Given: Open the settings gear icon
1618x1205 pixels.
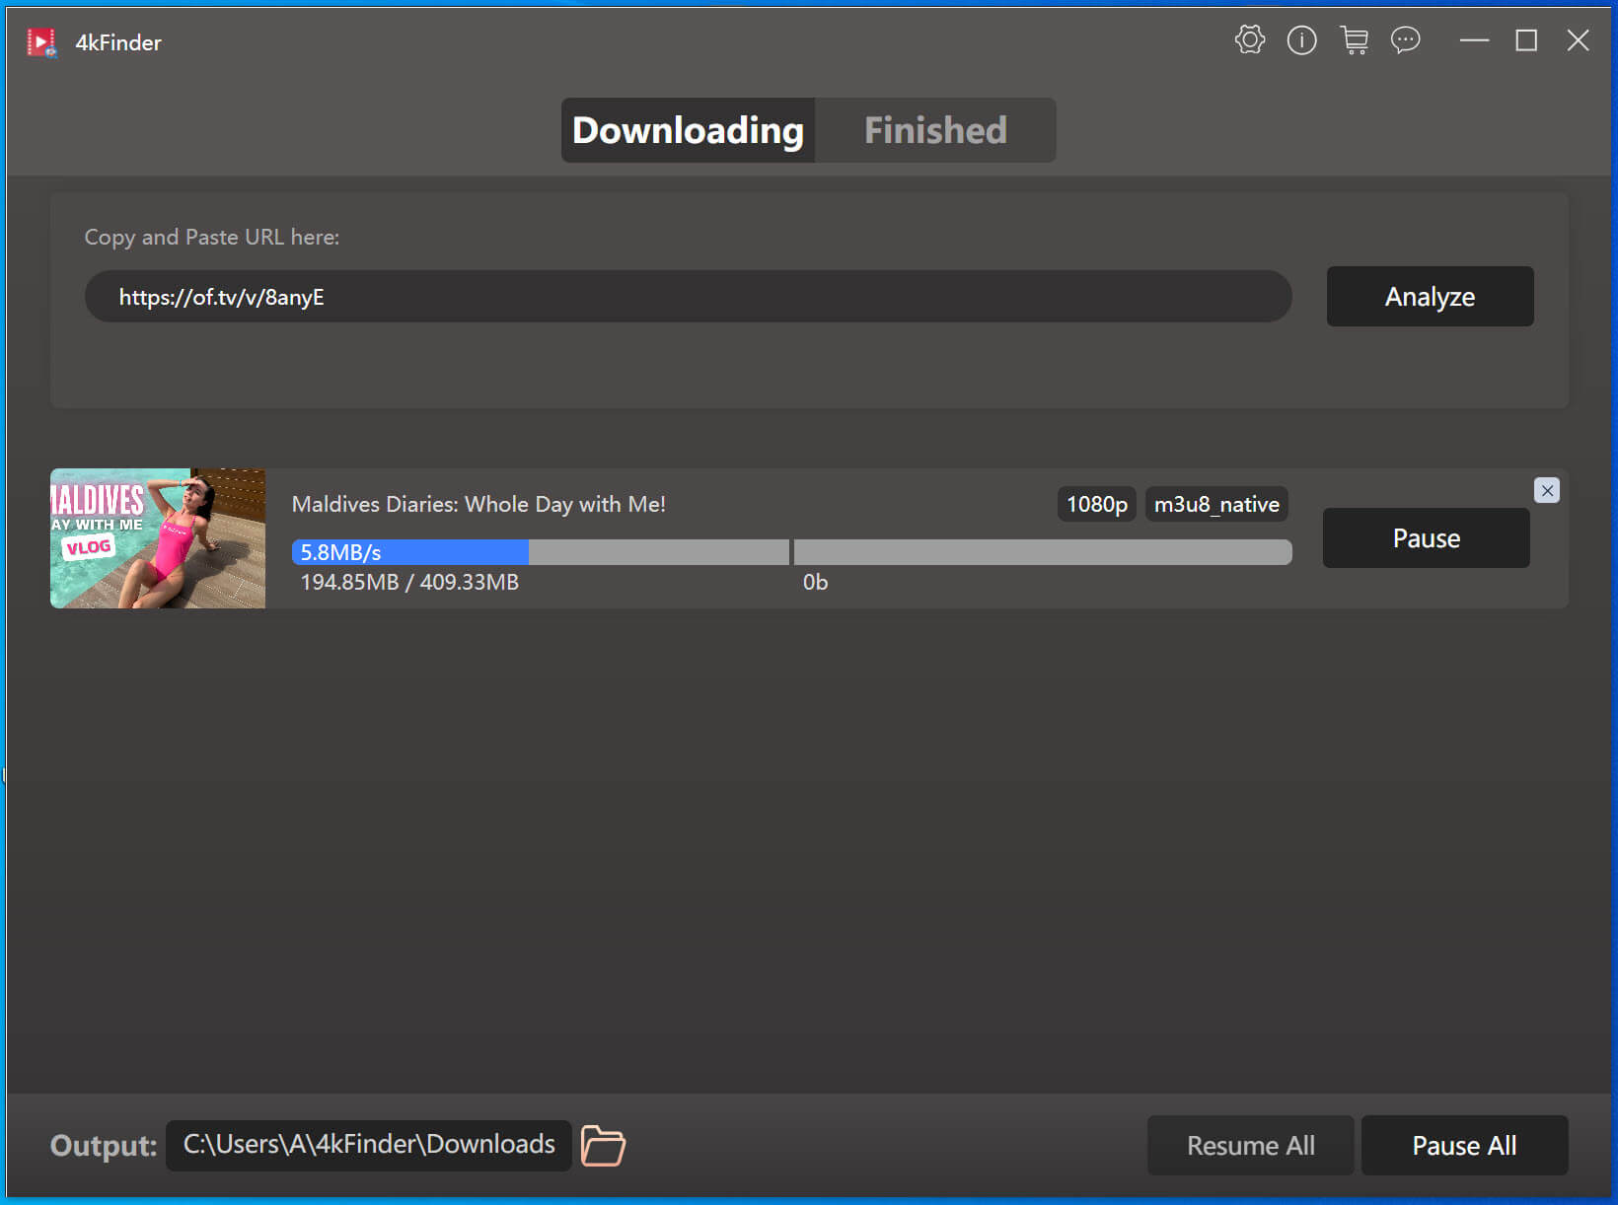Looking at the screenshot, I should (x=1249, y=40).
